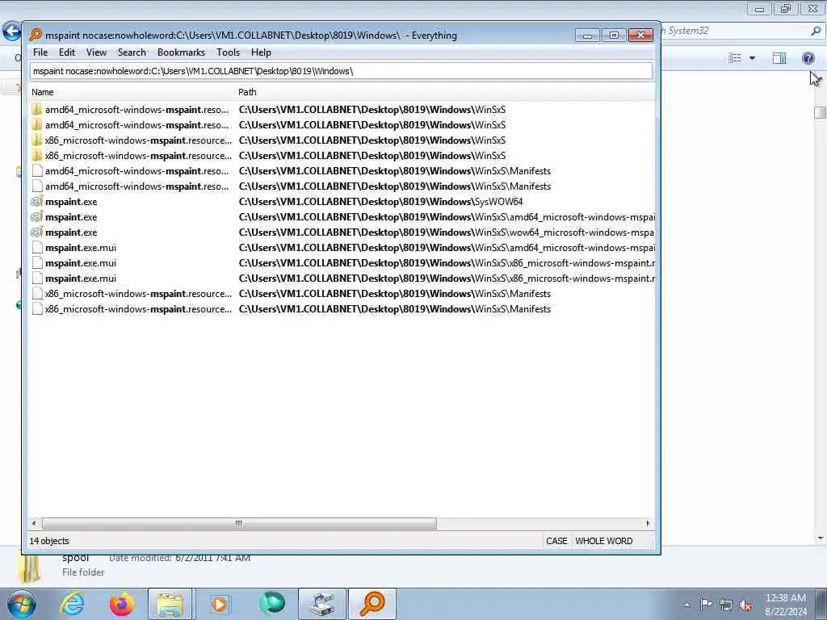This screenshot has height=620, width=827.
Task: Change Explorer view layout icon
Action: (x=735, y=58)
